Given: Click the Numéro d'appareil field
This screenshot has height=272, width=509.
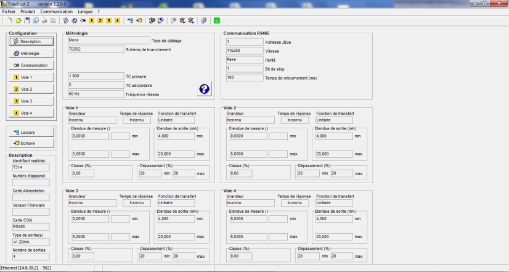Looking at the screenshot, I should tap(31, 183).
